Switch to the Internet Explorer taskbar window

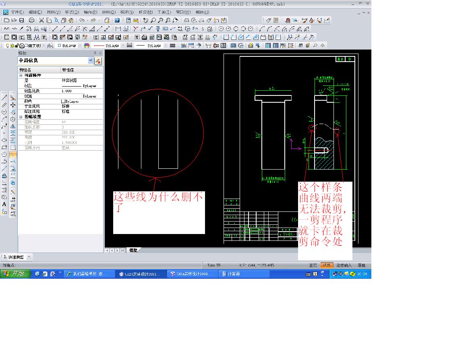(89, 274)
